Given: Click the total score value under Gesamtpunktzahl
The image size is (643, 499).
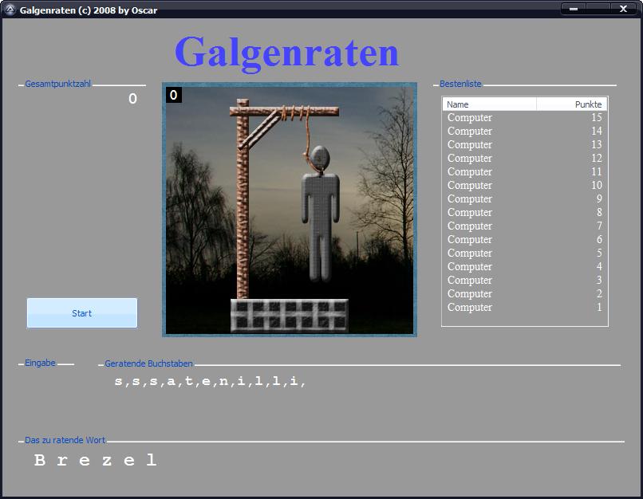Looking at the screenshot, I should [132, 99].
